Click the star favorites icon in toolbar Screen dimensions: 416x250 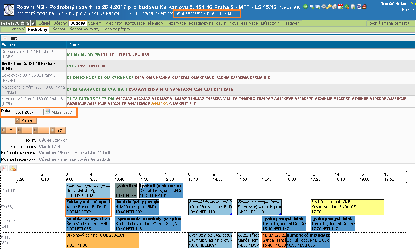pos(33,23)
